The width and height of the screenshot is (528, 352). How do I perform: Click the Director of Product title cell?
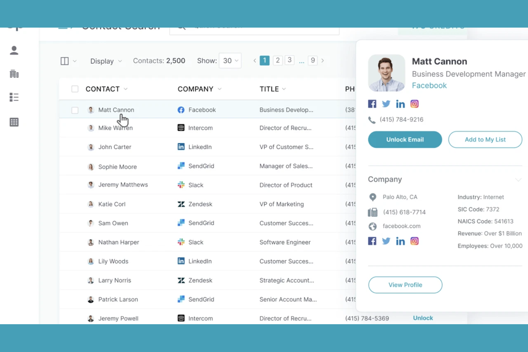coord(286,185)
